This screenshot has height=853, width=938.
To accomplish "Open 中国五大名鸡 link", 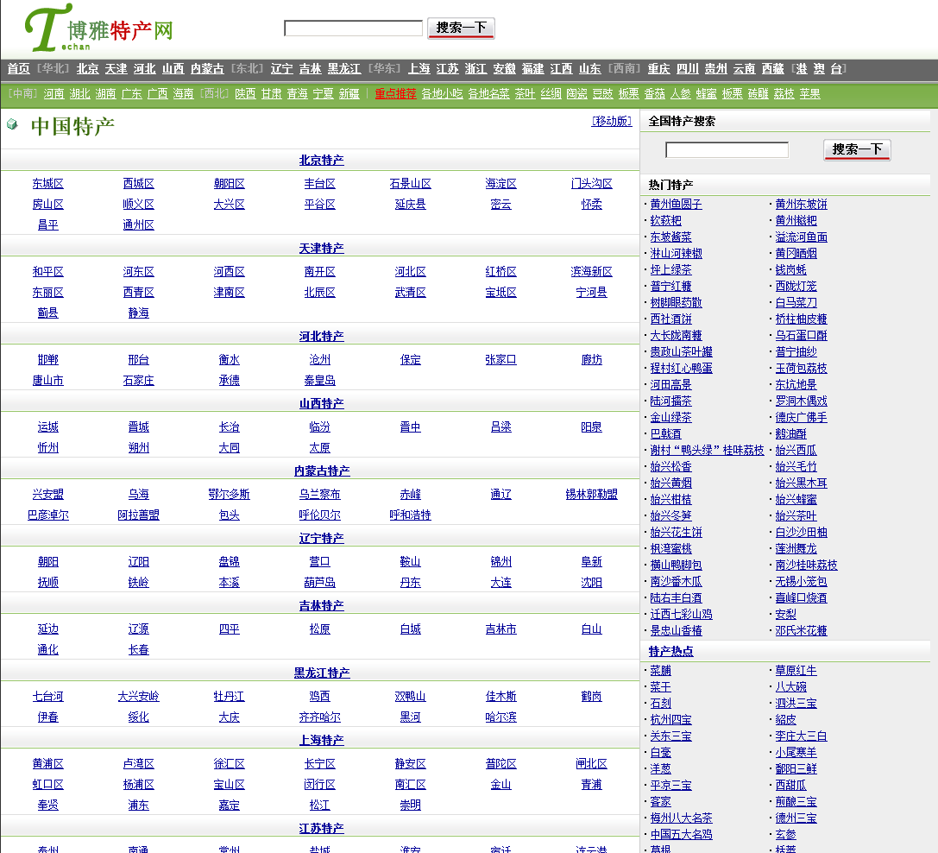I will [x=682, y=835].
